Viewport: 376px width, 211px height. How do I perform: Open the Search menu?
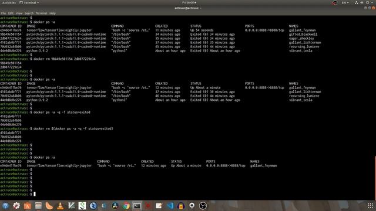coord(29,13)
